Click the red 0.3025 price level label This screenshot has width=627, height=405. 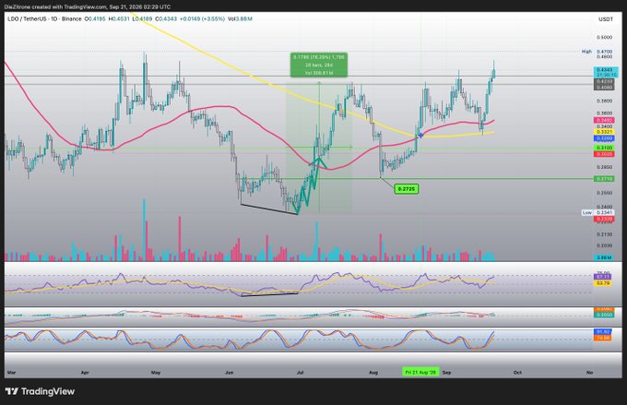[603, 154]
